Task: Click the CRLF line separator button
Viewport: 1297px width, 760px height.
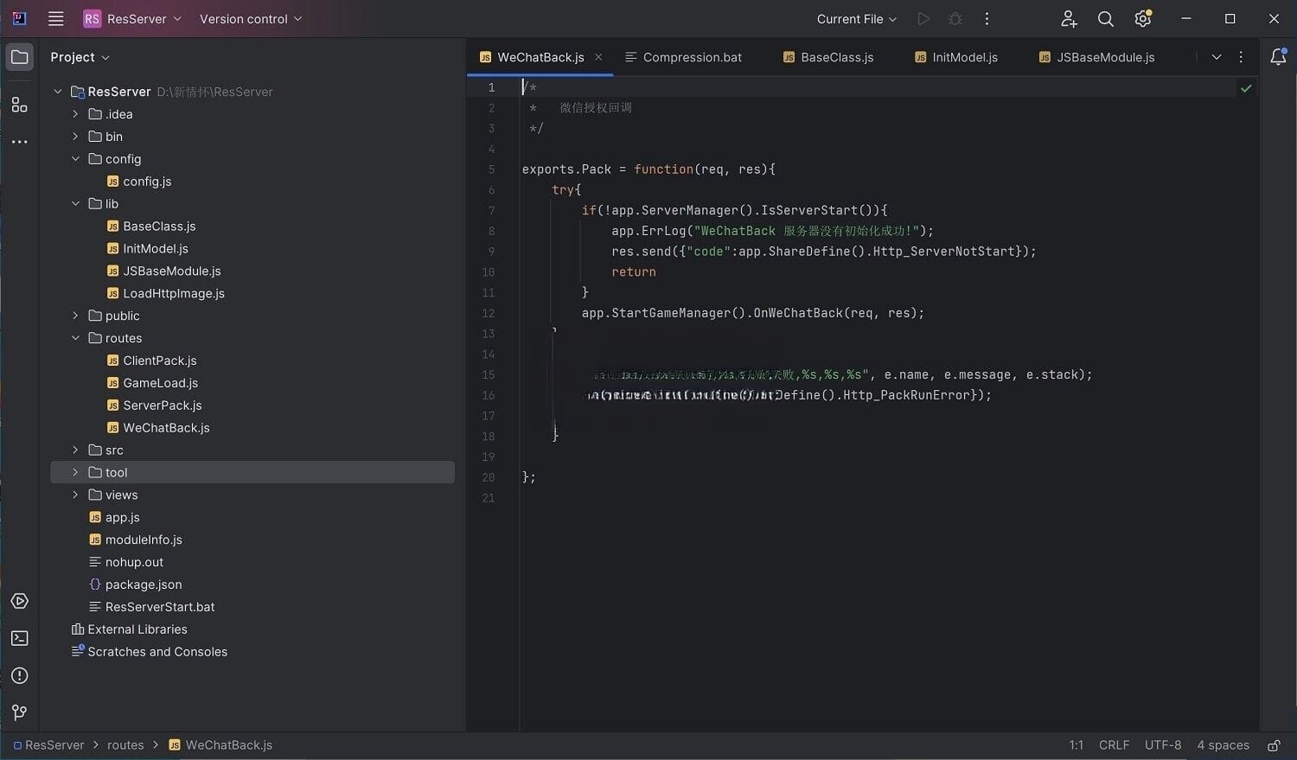Action: coord(1114,745)
